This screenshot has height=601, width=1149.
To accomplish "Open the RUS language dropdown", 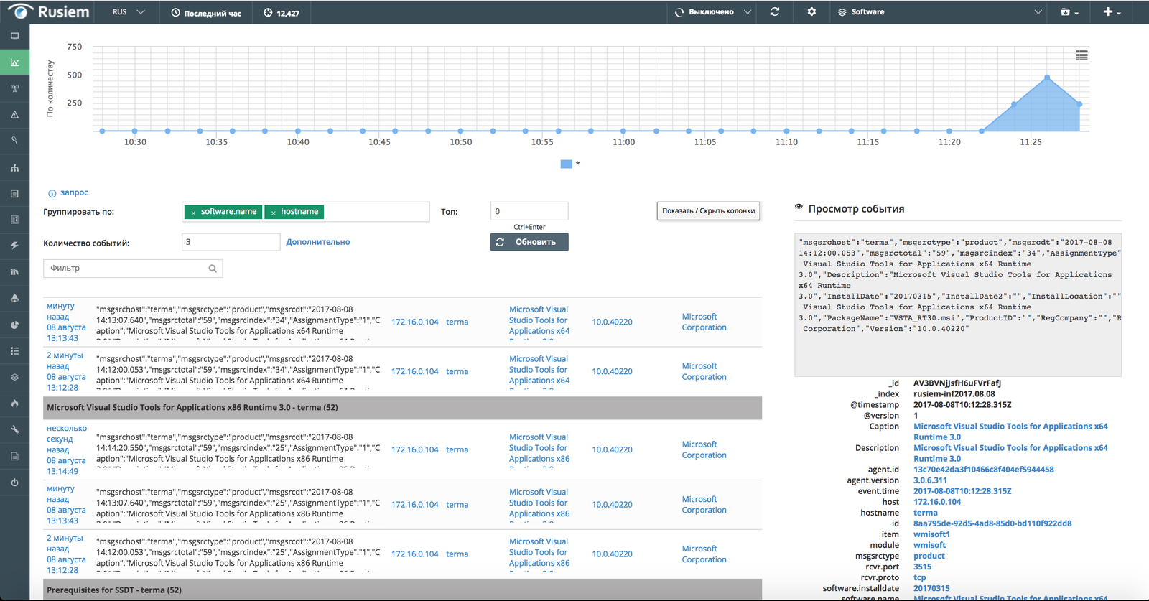I will click(x=129, y=12).
